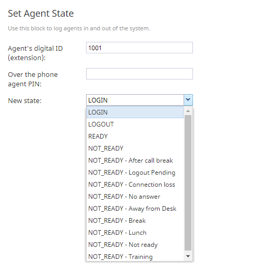Focus the Over the phone agent PIN field
This screenshot has height=273, width=266.
pyautogui.click(x=139, y=74)
